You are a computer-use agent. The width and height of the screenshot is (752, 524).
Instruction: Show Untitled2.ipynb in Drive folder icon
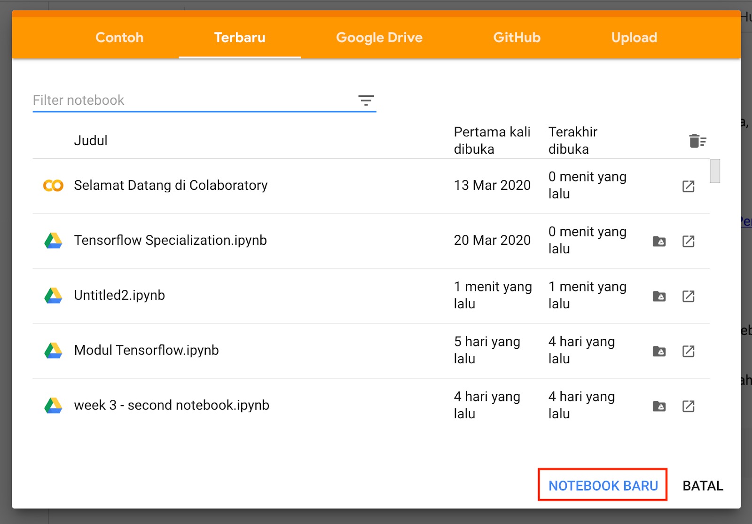pos(659,297)
